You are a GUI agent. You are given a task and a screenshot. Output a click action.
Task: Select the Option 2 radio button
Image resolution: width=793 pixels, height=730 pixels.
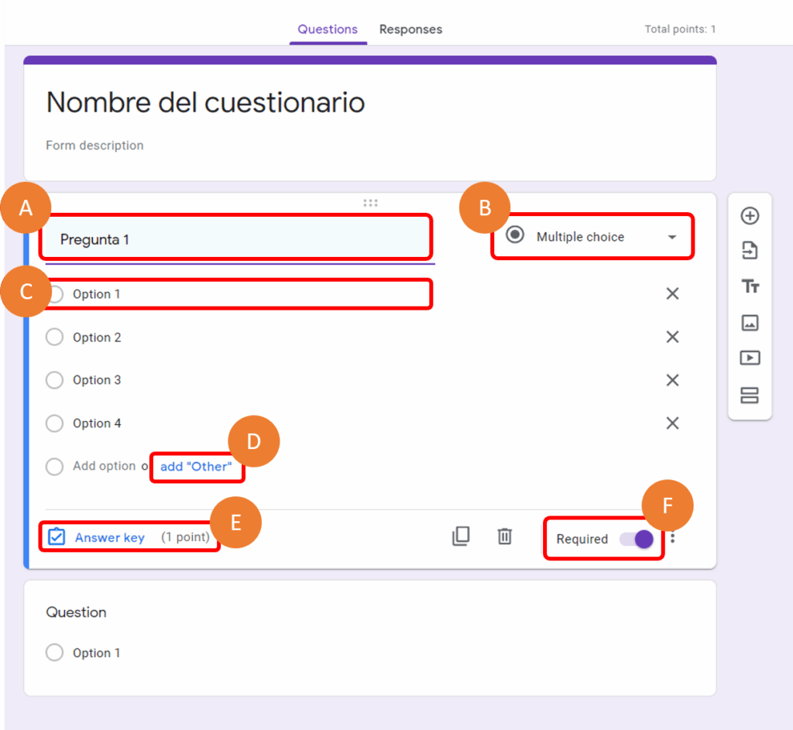pos(54,338)
